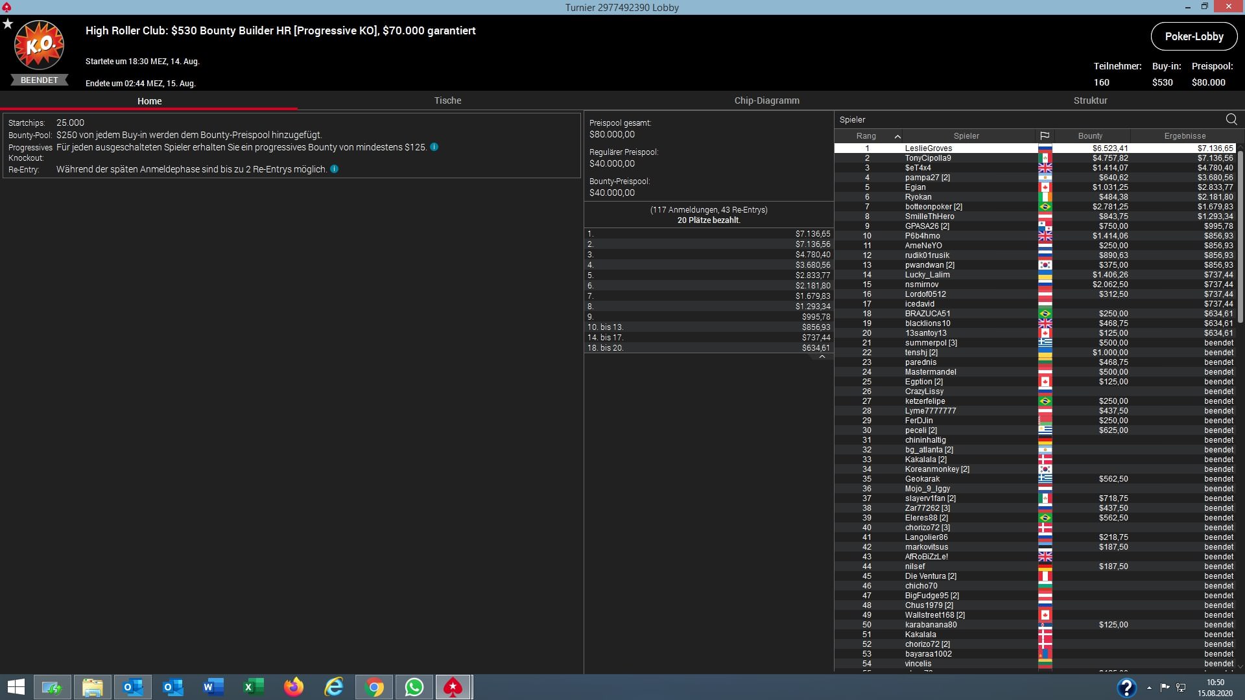Click the favorite star icon top-left

pyautogui.click(x=8, y=24)
